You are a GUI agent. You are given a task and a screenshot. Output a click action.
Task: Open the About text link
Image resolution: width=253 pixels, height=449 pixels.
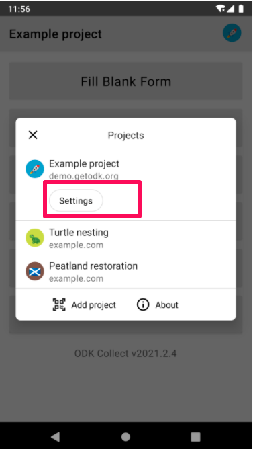pos(166,305)
